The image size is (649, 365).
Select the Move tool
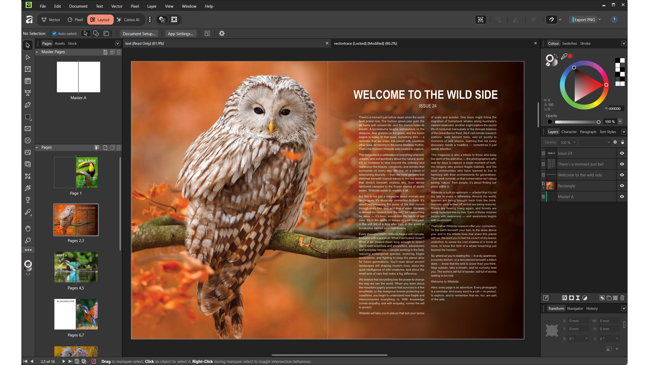[x=28, y=45]
